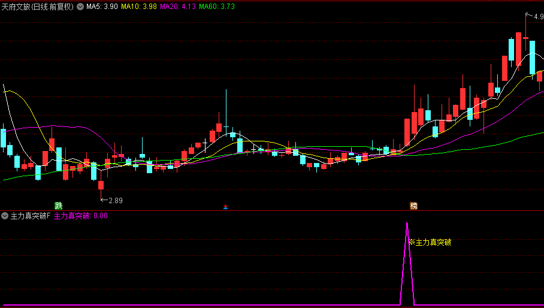Click the orange 榜 marker icon
The image size is (544, 308).
pyautogui.click(x=413, y=206)
